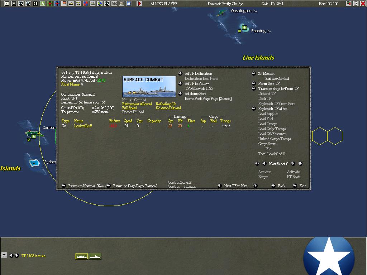Viewport: 367px width, 275px height.
Task: Choose Transfer Ships to/from TF
Action: (x=278, y=88)
